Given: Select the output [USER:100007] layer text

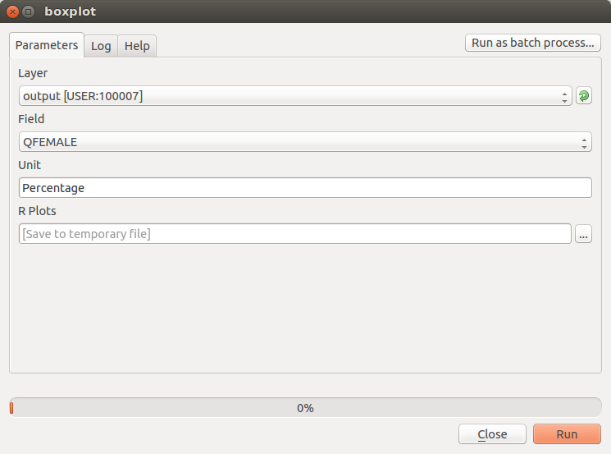Looking at the screenshot, I should (x=83, y=96).
